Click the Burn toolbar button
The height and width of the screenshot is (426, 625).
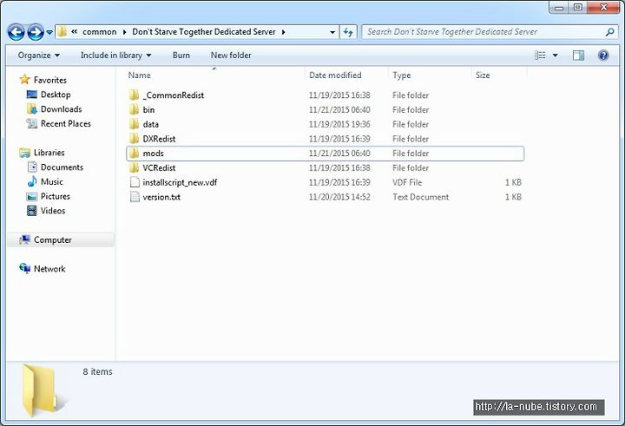181,55
